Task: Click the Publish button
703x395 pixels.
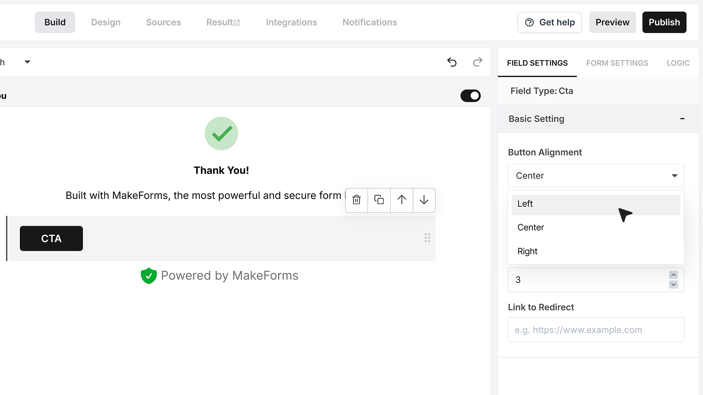Action: [x=664, y=22]
